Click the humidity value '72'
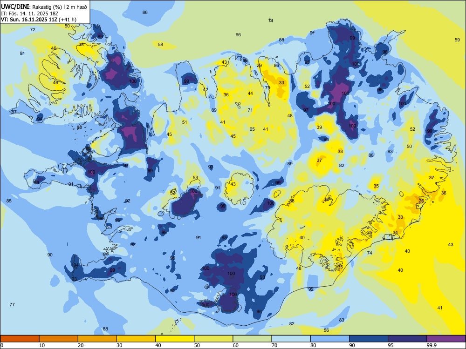The image size is (466, 349). click(33, 29)
